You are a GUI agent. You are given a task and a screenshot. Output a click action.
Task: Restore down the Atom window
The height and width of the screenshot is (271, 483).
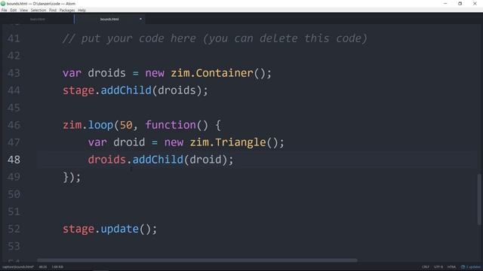coord(460,4)
